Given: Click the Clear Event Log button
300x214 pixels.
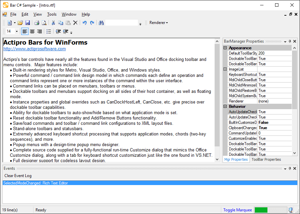Looking at the screenshot, I should (x=18, y=176).
